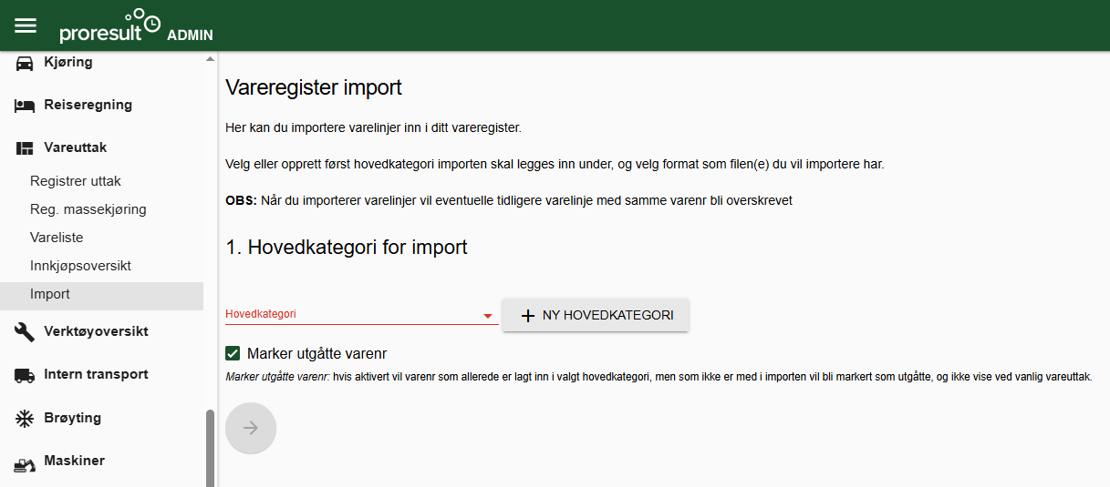Click the plus icon in NY HOVEDKATEGORI

coord(527,316)
